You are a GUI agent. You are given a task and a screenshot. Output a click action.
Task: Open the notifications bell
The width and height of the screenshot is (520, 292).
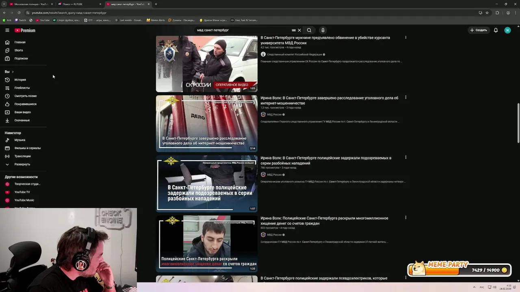point(496,30)
